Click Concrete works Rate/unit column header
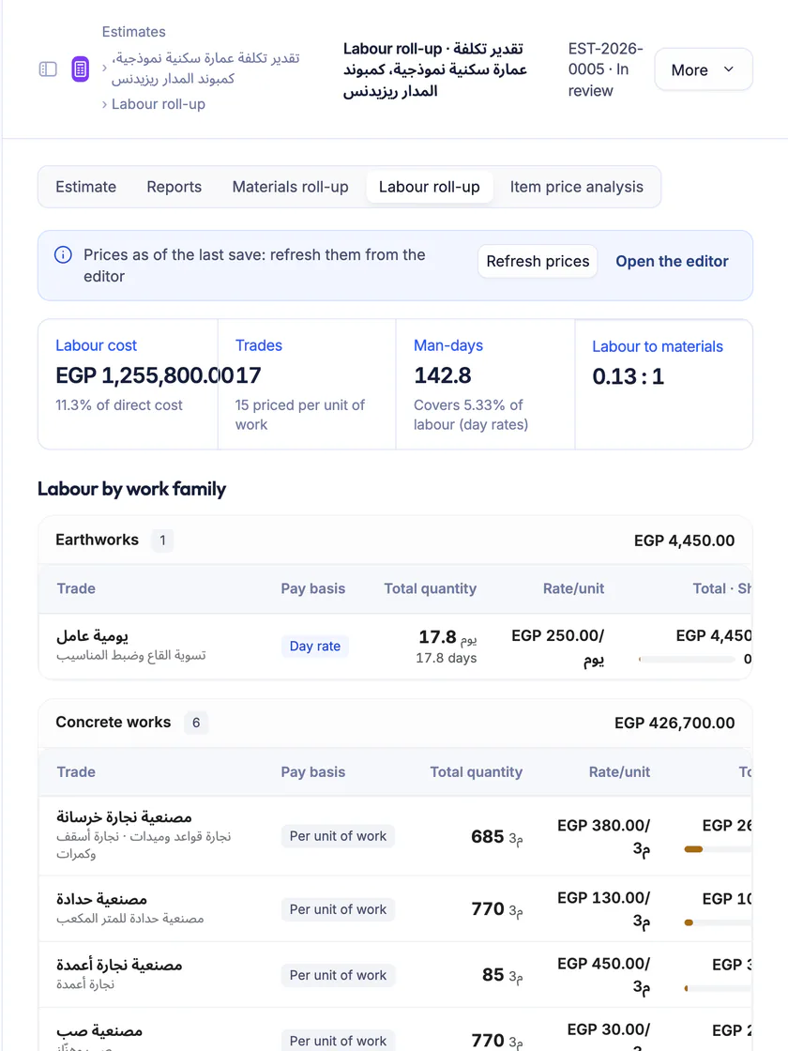The image size is (788, 1051). (619, 771)
